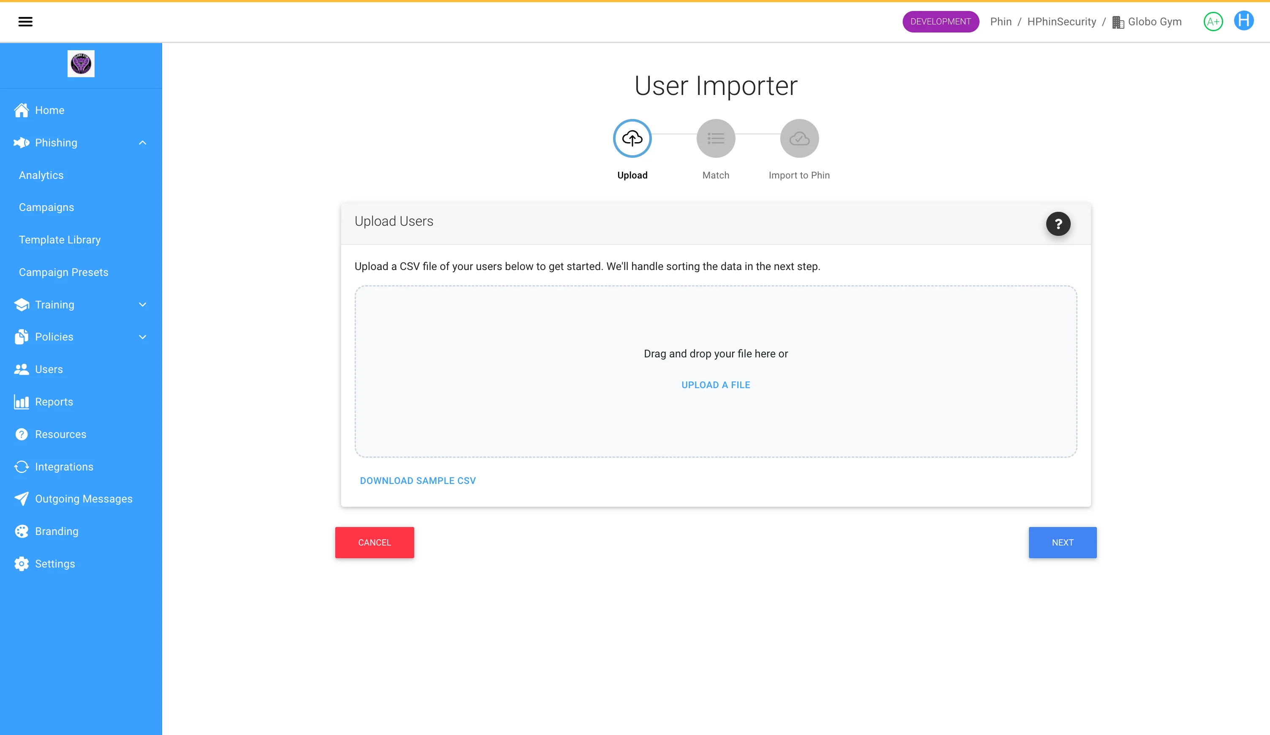Click the Globo Gym logo thumbnail
Viewport: 1270px width, 735px height.
click(81, 64)
